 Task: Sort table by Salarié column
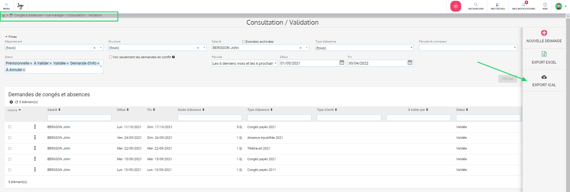[x=54, y=110]
